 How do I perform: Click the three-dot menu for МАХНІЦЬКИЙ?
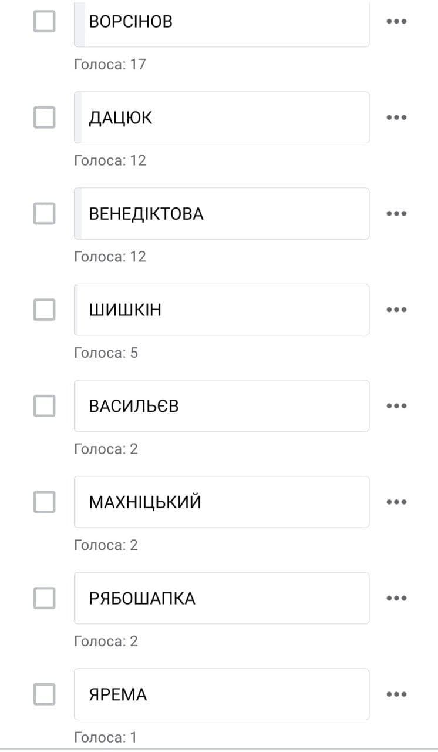(x=397, y=502)
